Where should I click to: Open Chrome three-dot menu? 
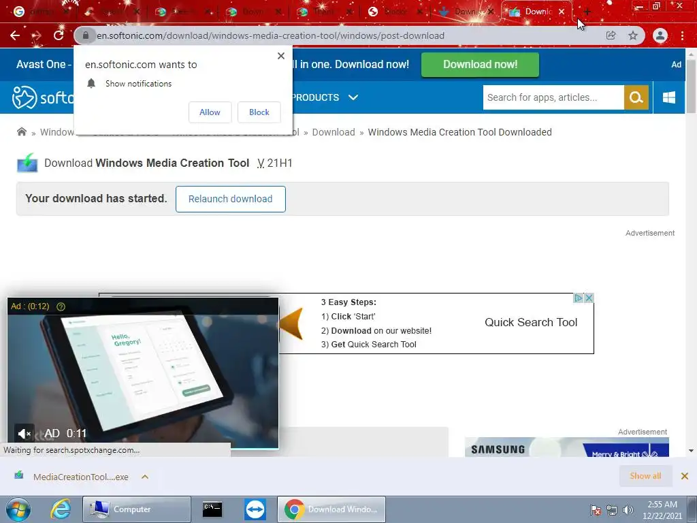coord(682,35)
